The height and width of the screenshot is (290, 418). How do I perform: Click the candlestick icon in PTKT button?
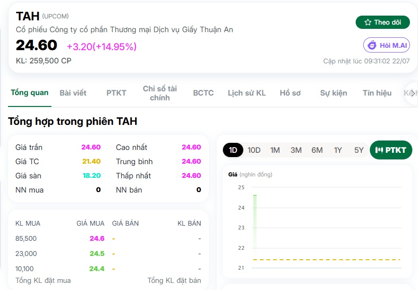click(379, 150)
